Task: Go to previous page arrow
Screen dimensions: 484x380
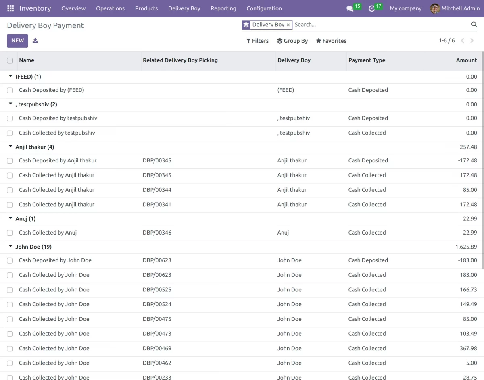Action: pyautogui.click(x=463, y=41)
